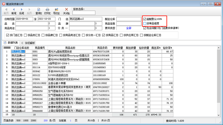The height and width of the screenshot is (125, 223).
Task: Select row 含香谷姜汁果糖
Action: 88,83
